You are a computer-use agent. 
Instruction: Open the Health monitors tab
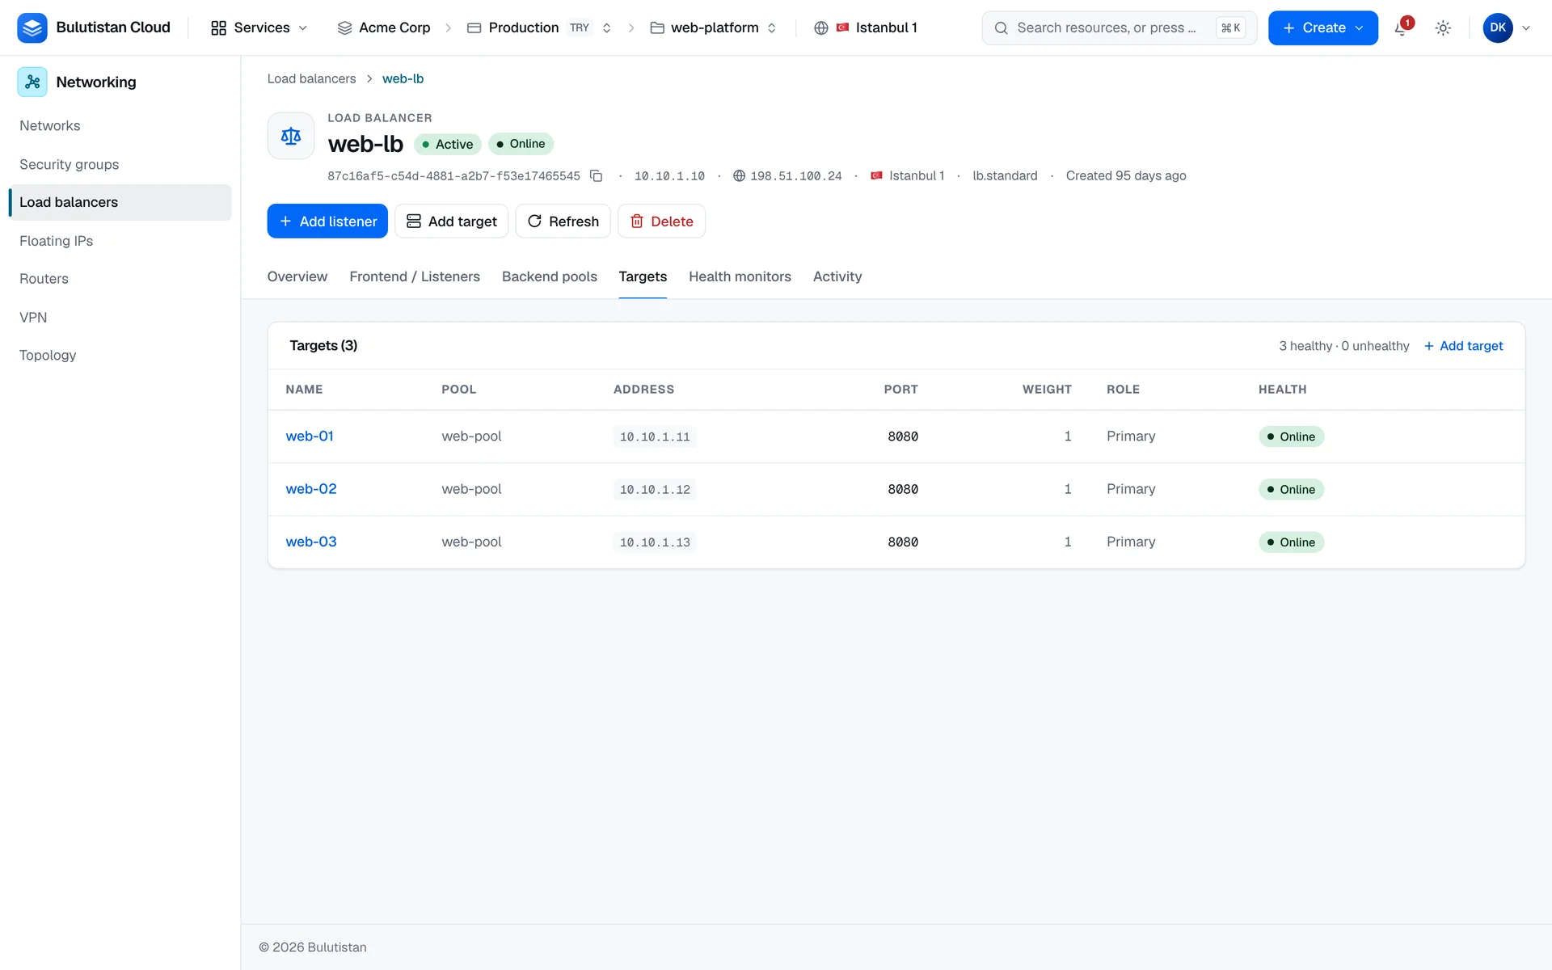[740, 276]
